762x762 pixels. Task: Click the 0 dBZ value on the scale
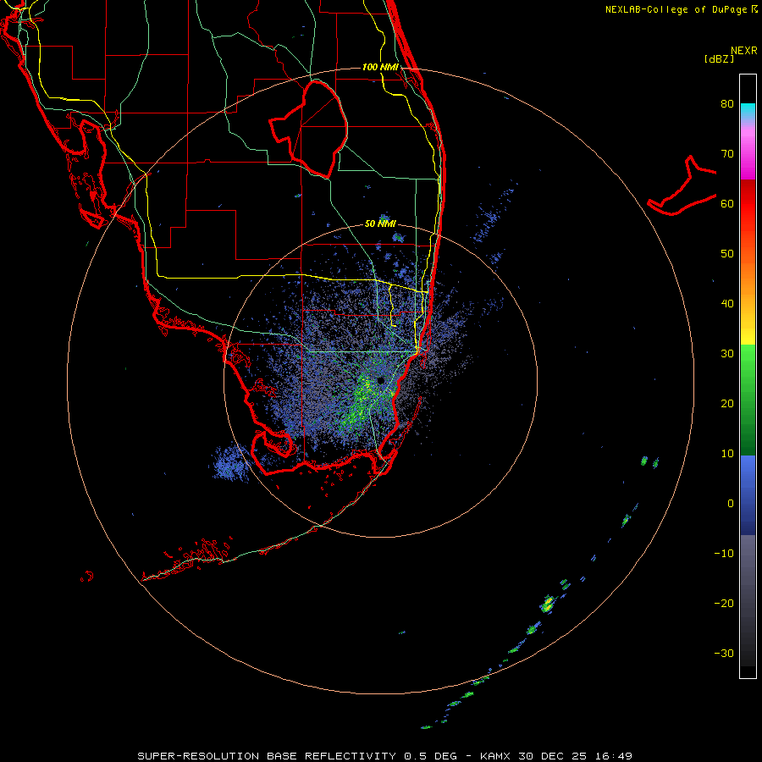731,504
